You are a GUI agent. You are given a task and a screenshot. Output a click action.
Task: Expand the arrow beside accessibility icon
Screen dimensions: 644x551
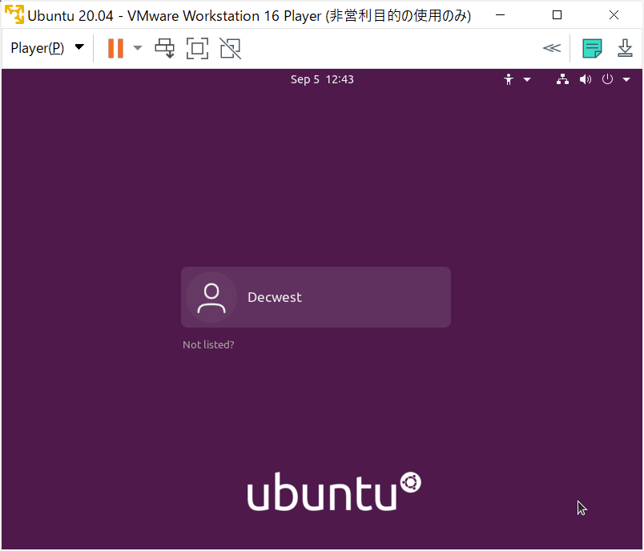click(527, 79)
